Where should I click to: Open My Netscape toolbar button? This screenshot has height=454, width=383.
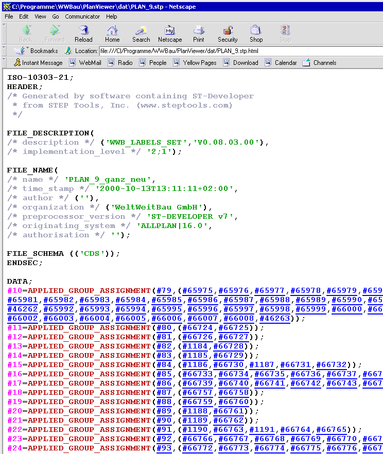tap(170, 33)
